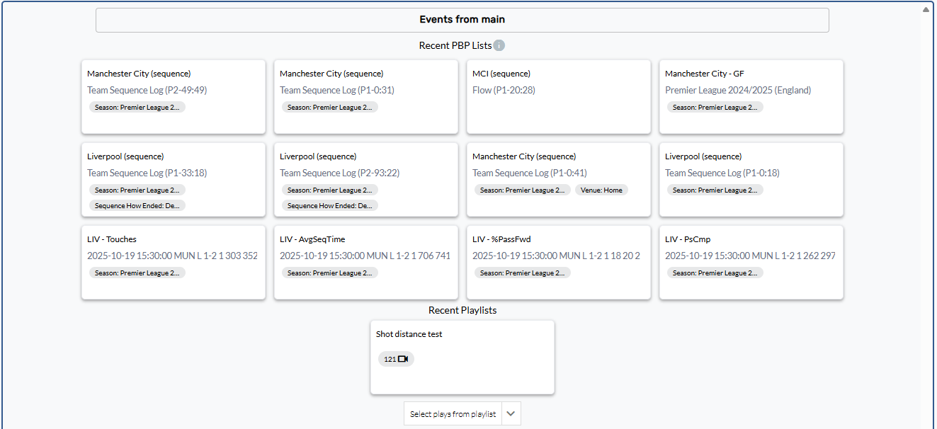Open the MCI (sequence) Flow card

559,96
